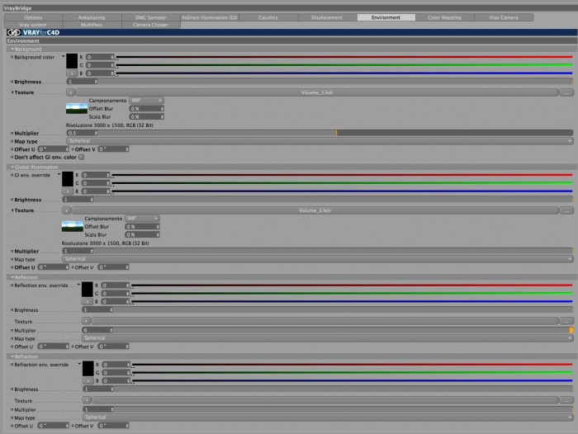Open Background texture arrow menu button
Screen dimensions: 578x434
(71, 92)
